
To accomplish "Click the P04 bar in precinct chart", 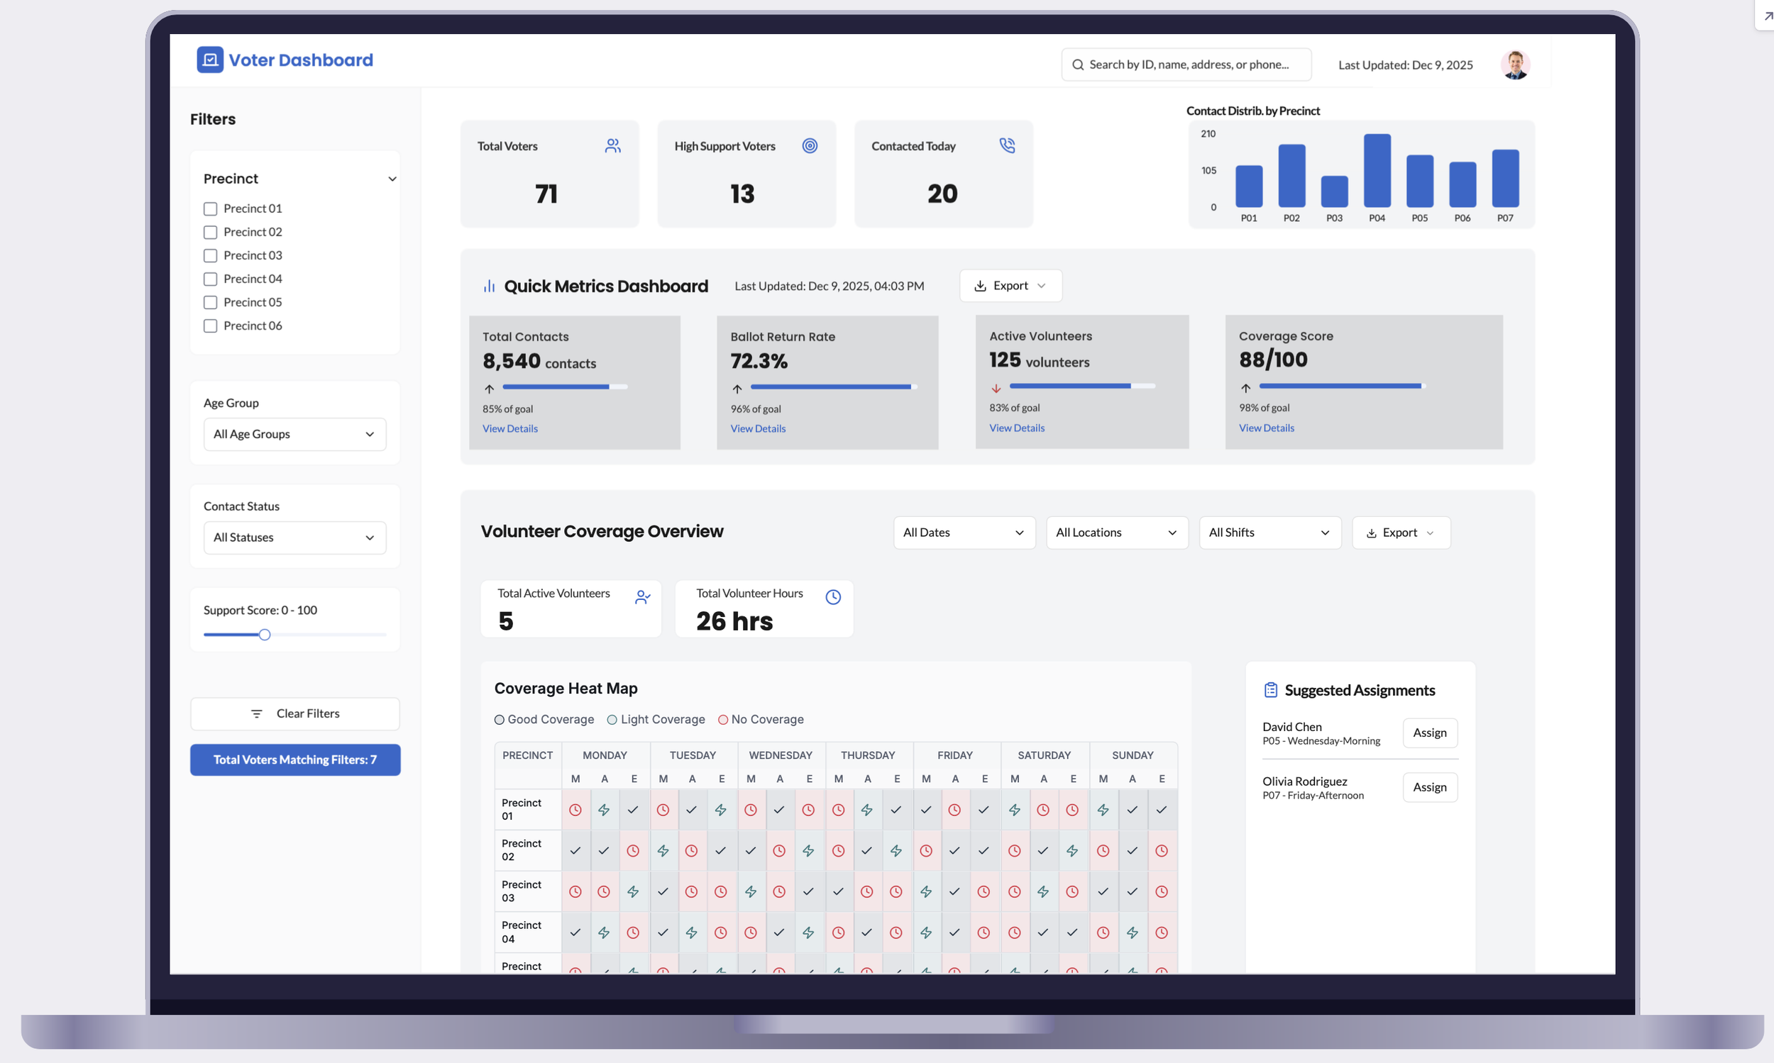I will pyautogui.click(x=1376, y=170).
